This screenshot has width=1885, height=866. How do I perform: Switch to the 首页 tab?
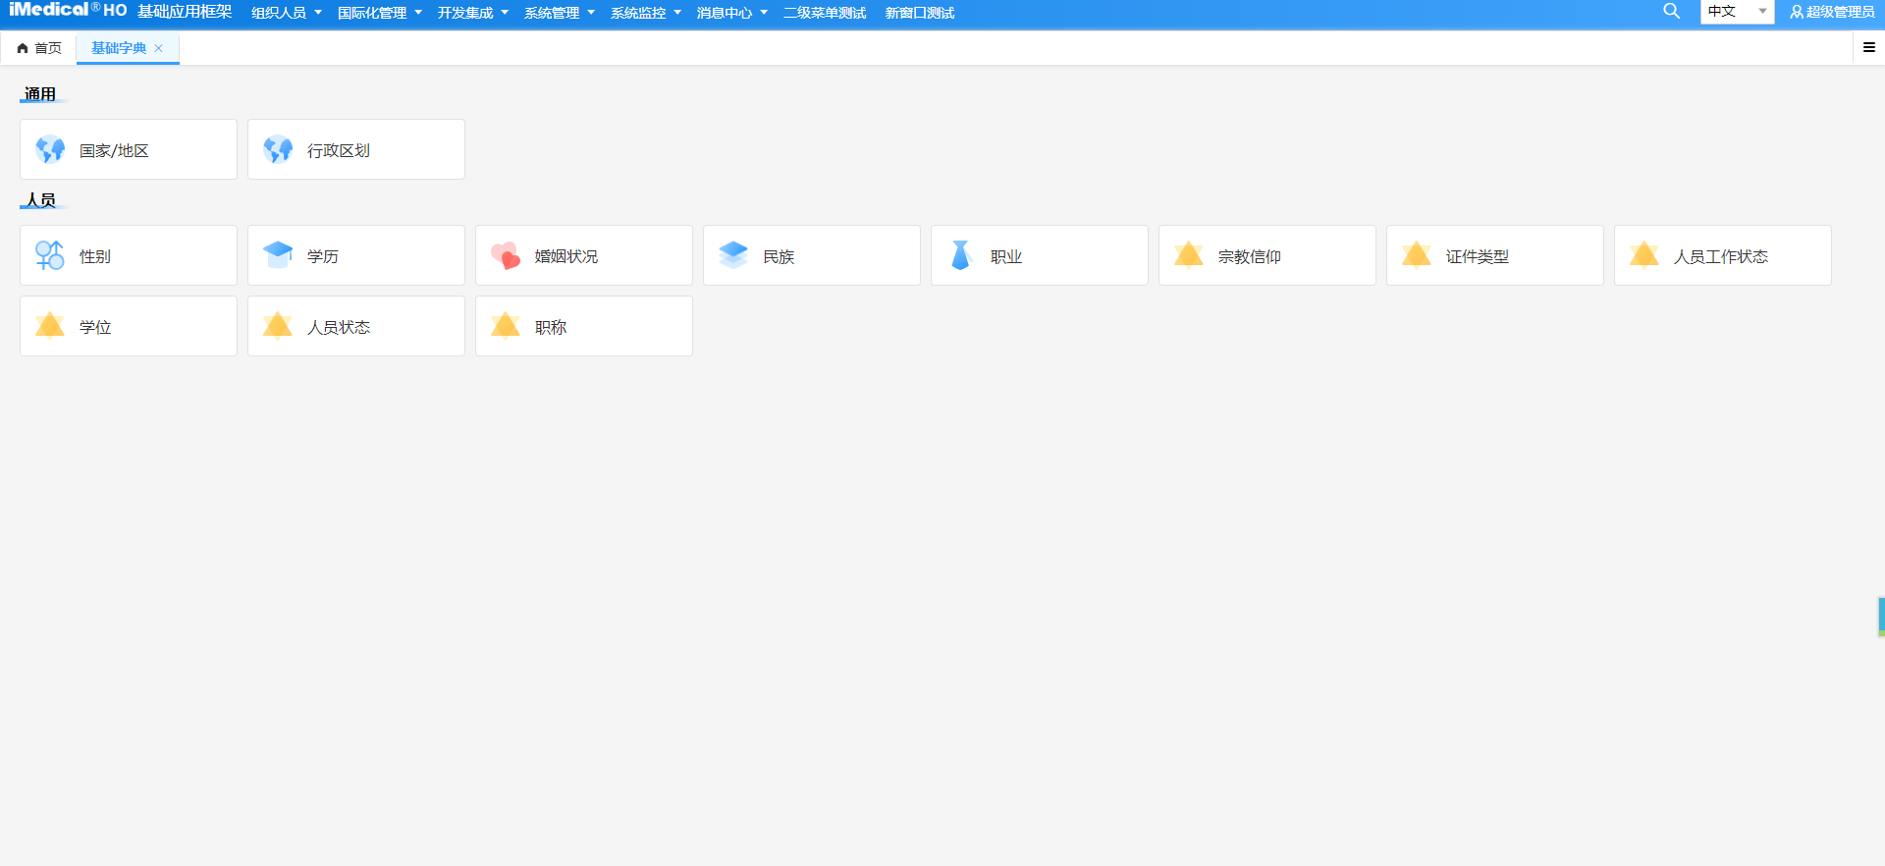coord(39,48)
